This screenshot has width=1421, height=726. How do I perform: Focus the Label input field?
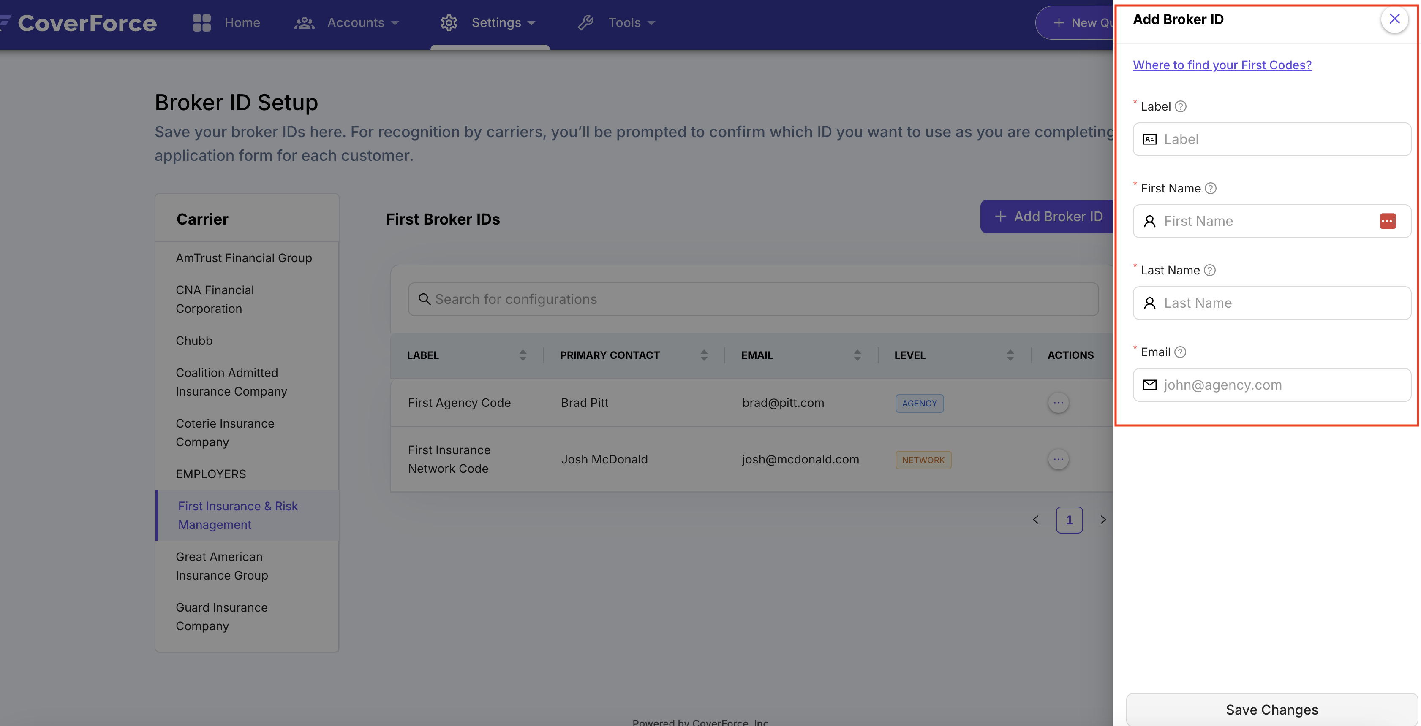(1271, 139)
